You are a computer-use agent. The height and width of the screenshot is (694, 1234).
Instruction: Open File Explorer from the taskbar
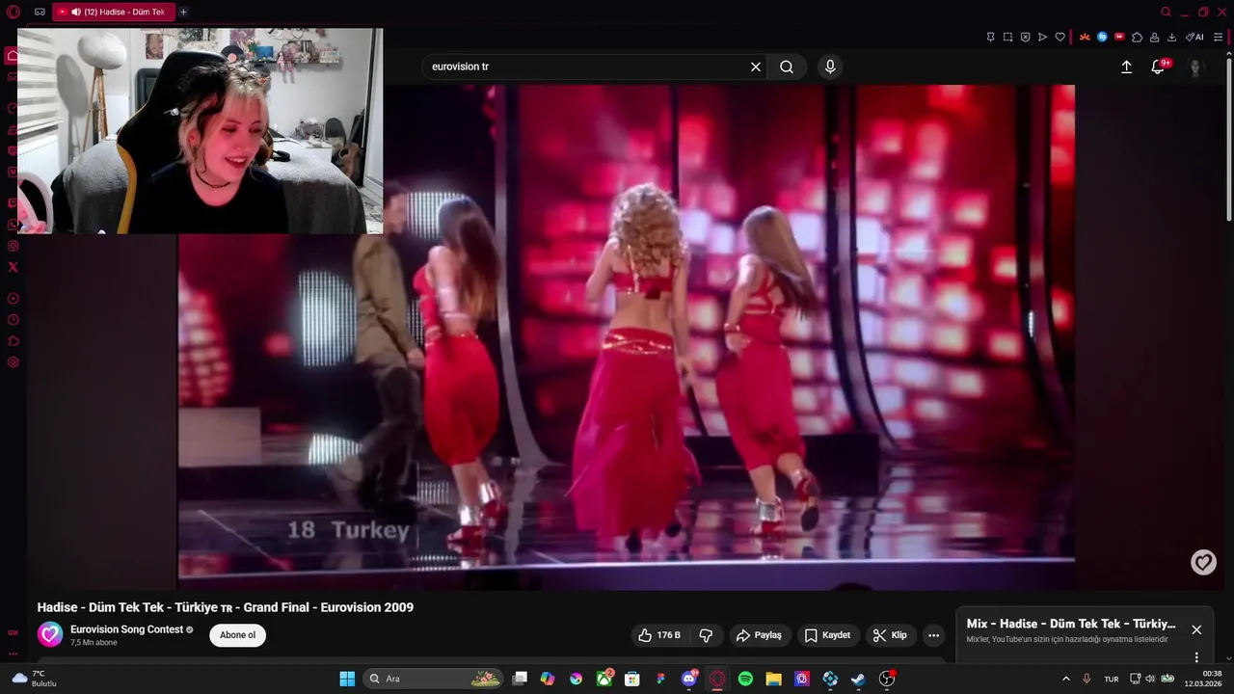tap(773, 679)
